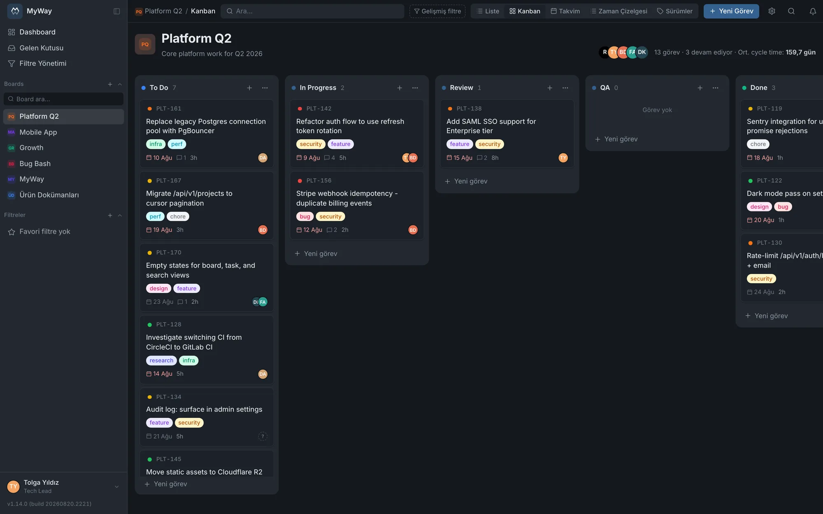Click unassigned question mark avatar on PLT-134
The image size is (823, 514).
point(263,436)
